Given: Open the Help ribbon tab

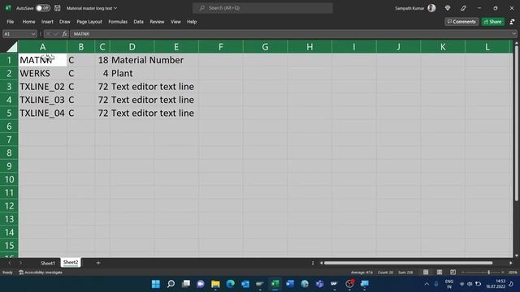Looking at the screenshot, I should 192,22.
